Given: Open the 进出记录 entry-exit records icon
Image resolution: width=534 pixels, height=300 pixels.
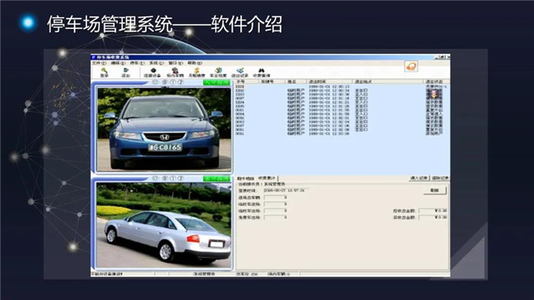Looking at the screenshot, I should [240, 72].
